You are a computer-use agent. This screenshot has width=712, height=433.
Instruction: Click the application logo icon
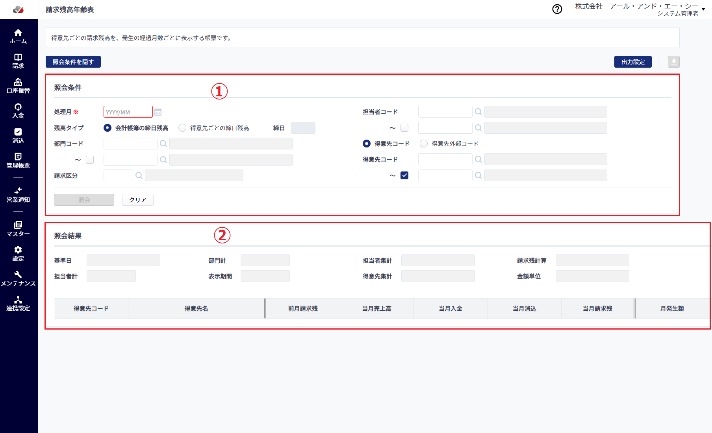point(18,9)
